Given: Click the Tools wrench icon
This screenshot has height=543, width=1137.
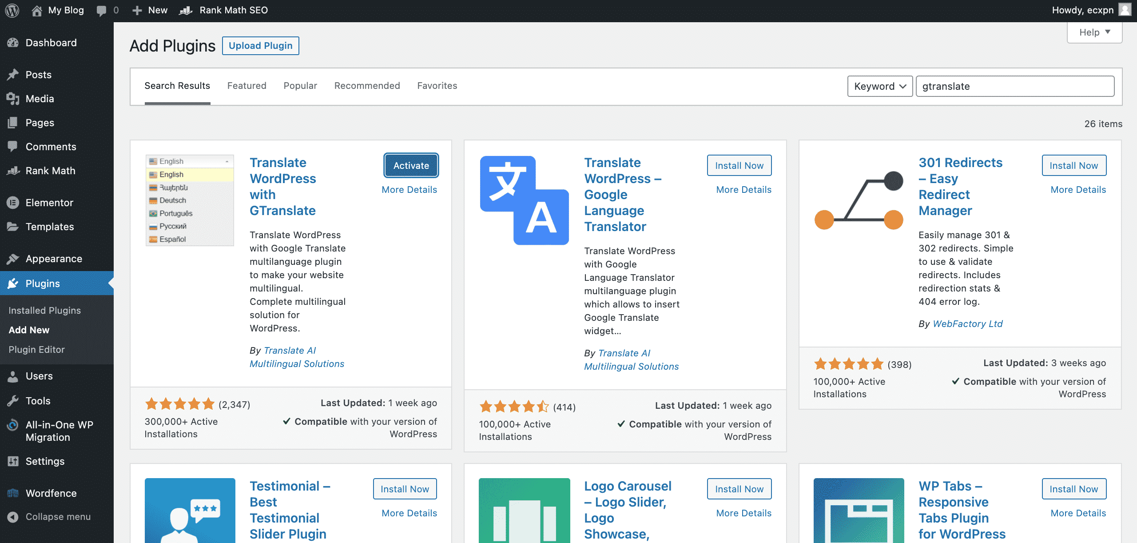Looking at the screenshot, I should (13, 401).
